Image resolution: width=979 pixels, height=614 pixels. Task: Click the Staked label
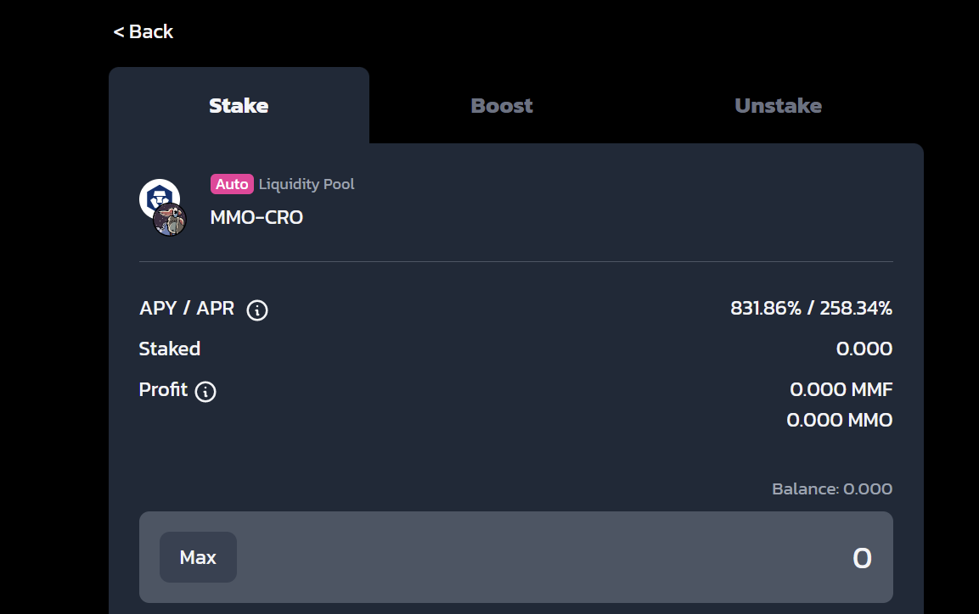pos(170,349)
